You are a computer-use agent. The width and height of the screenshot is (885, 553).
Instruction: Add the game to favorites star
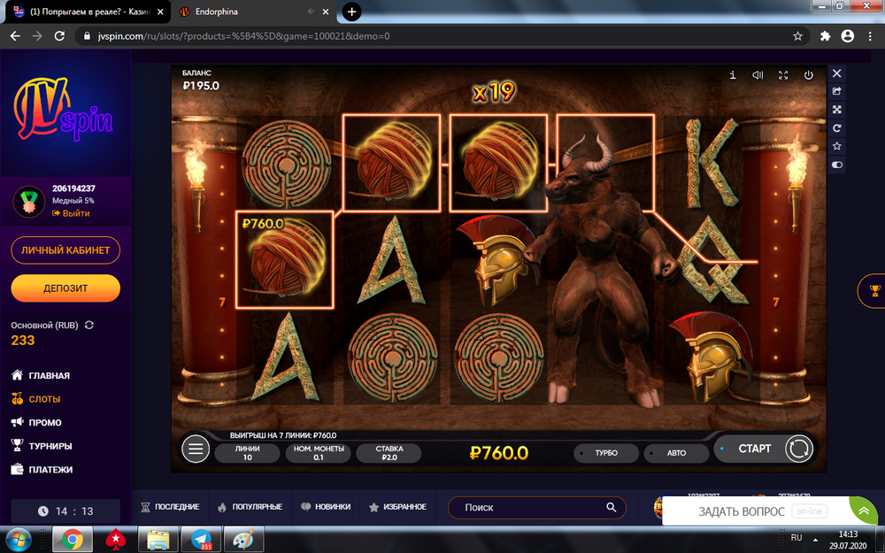pyautogui.click(x=837, y=146)
